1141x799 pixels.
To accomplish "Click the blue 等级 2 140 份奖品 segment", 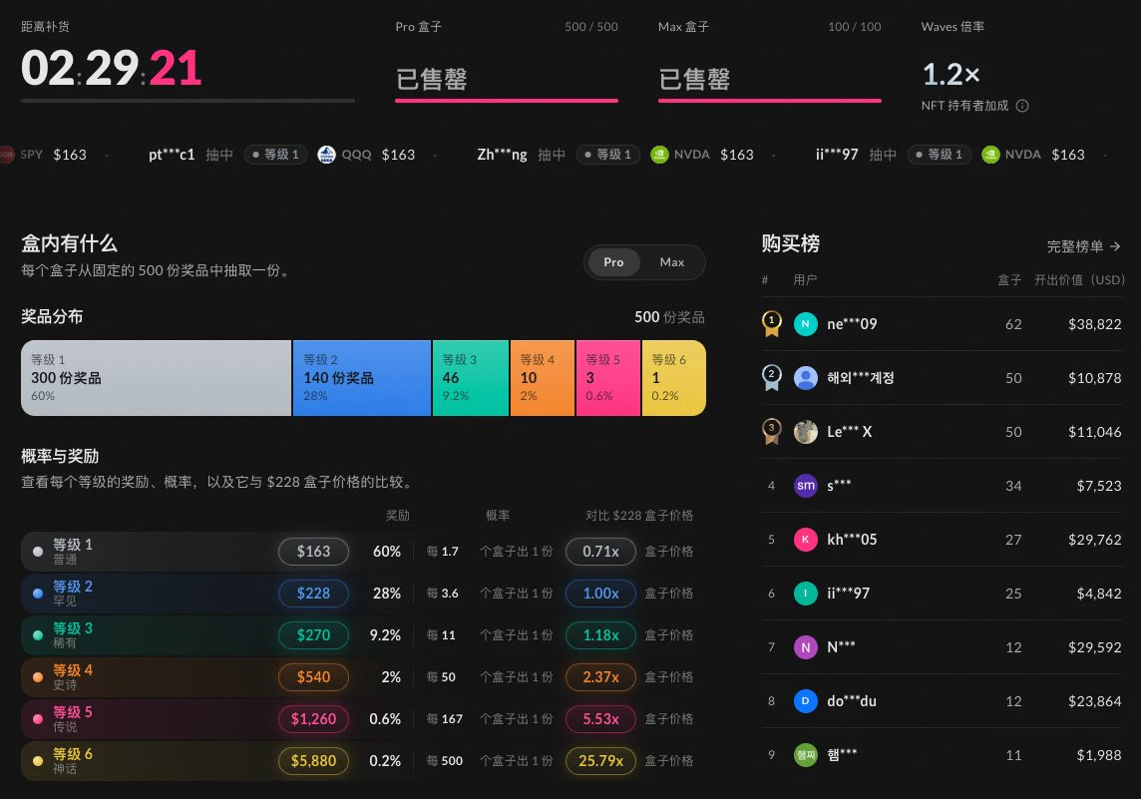I will pyautogui.click(x=362, y=378).
